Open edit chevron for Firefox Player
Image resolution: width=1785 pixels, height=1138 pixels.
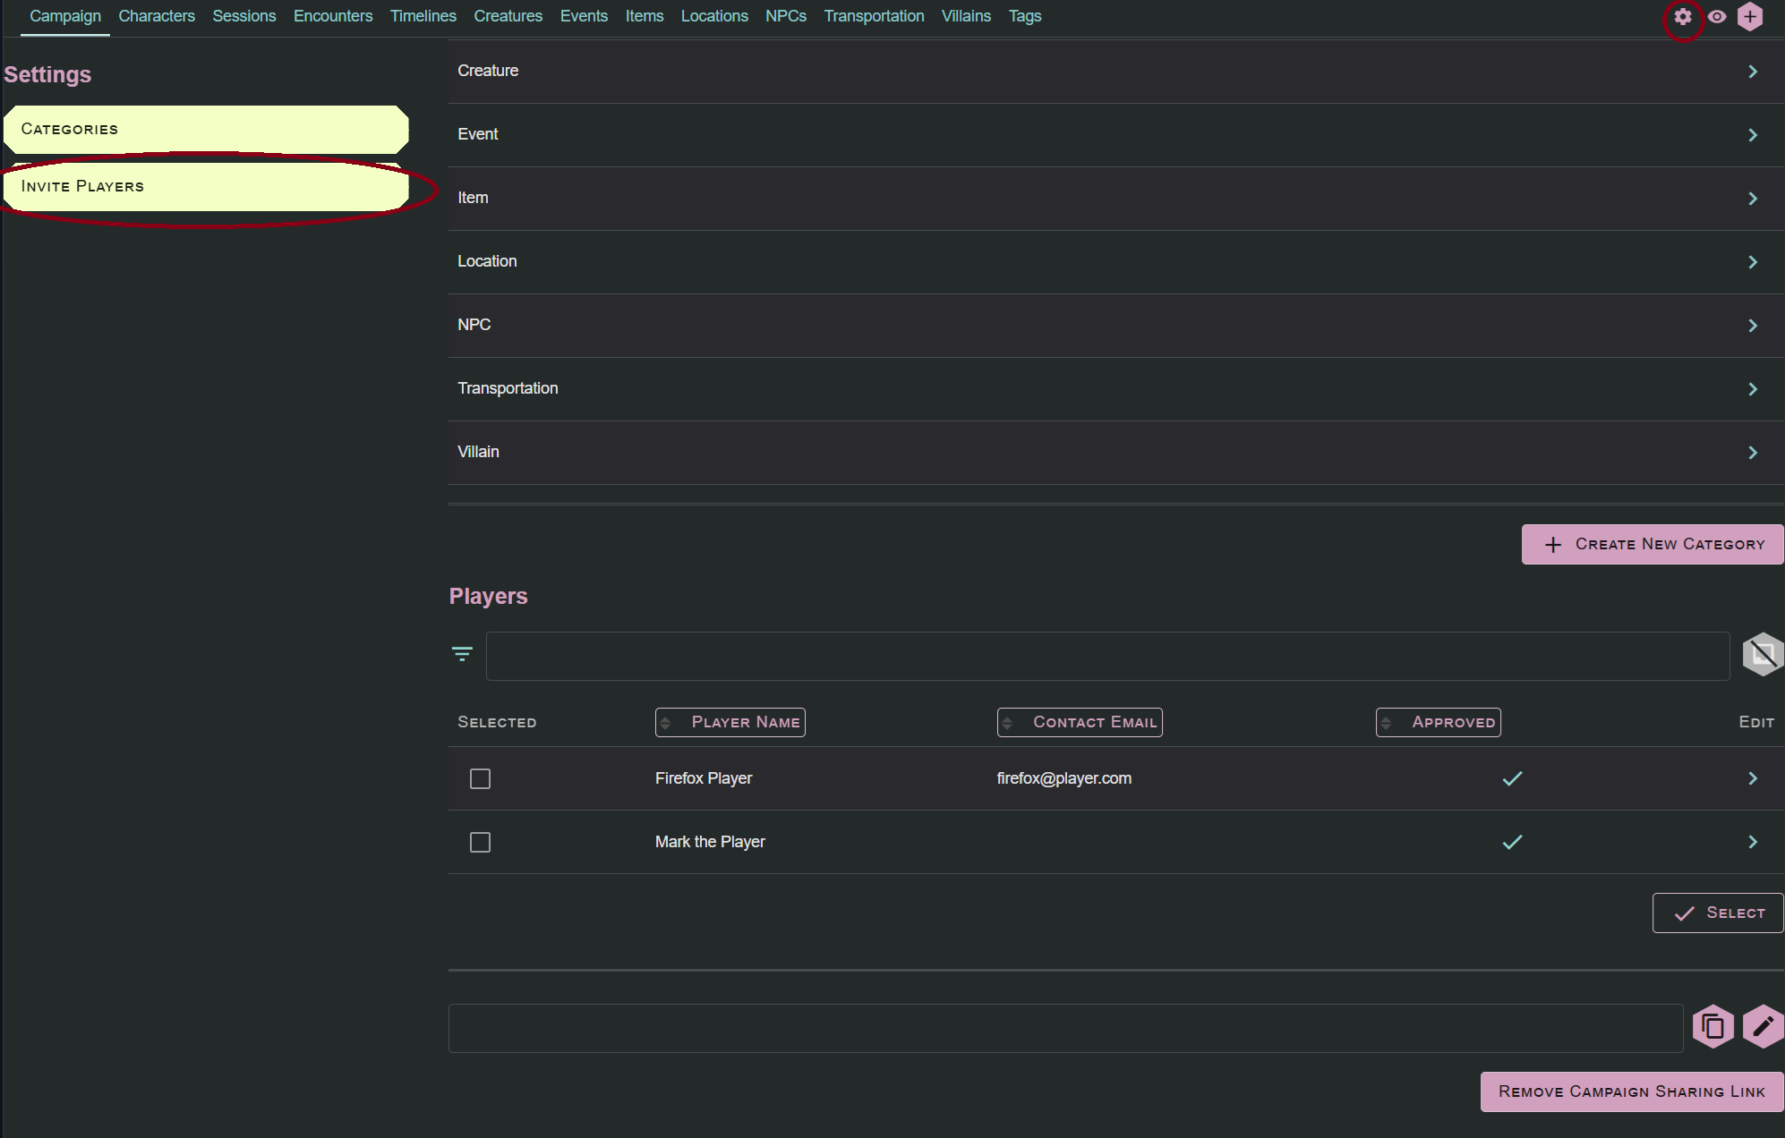[1753, 778]
